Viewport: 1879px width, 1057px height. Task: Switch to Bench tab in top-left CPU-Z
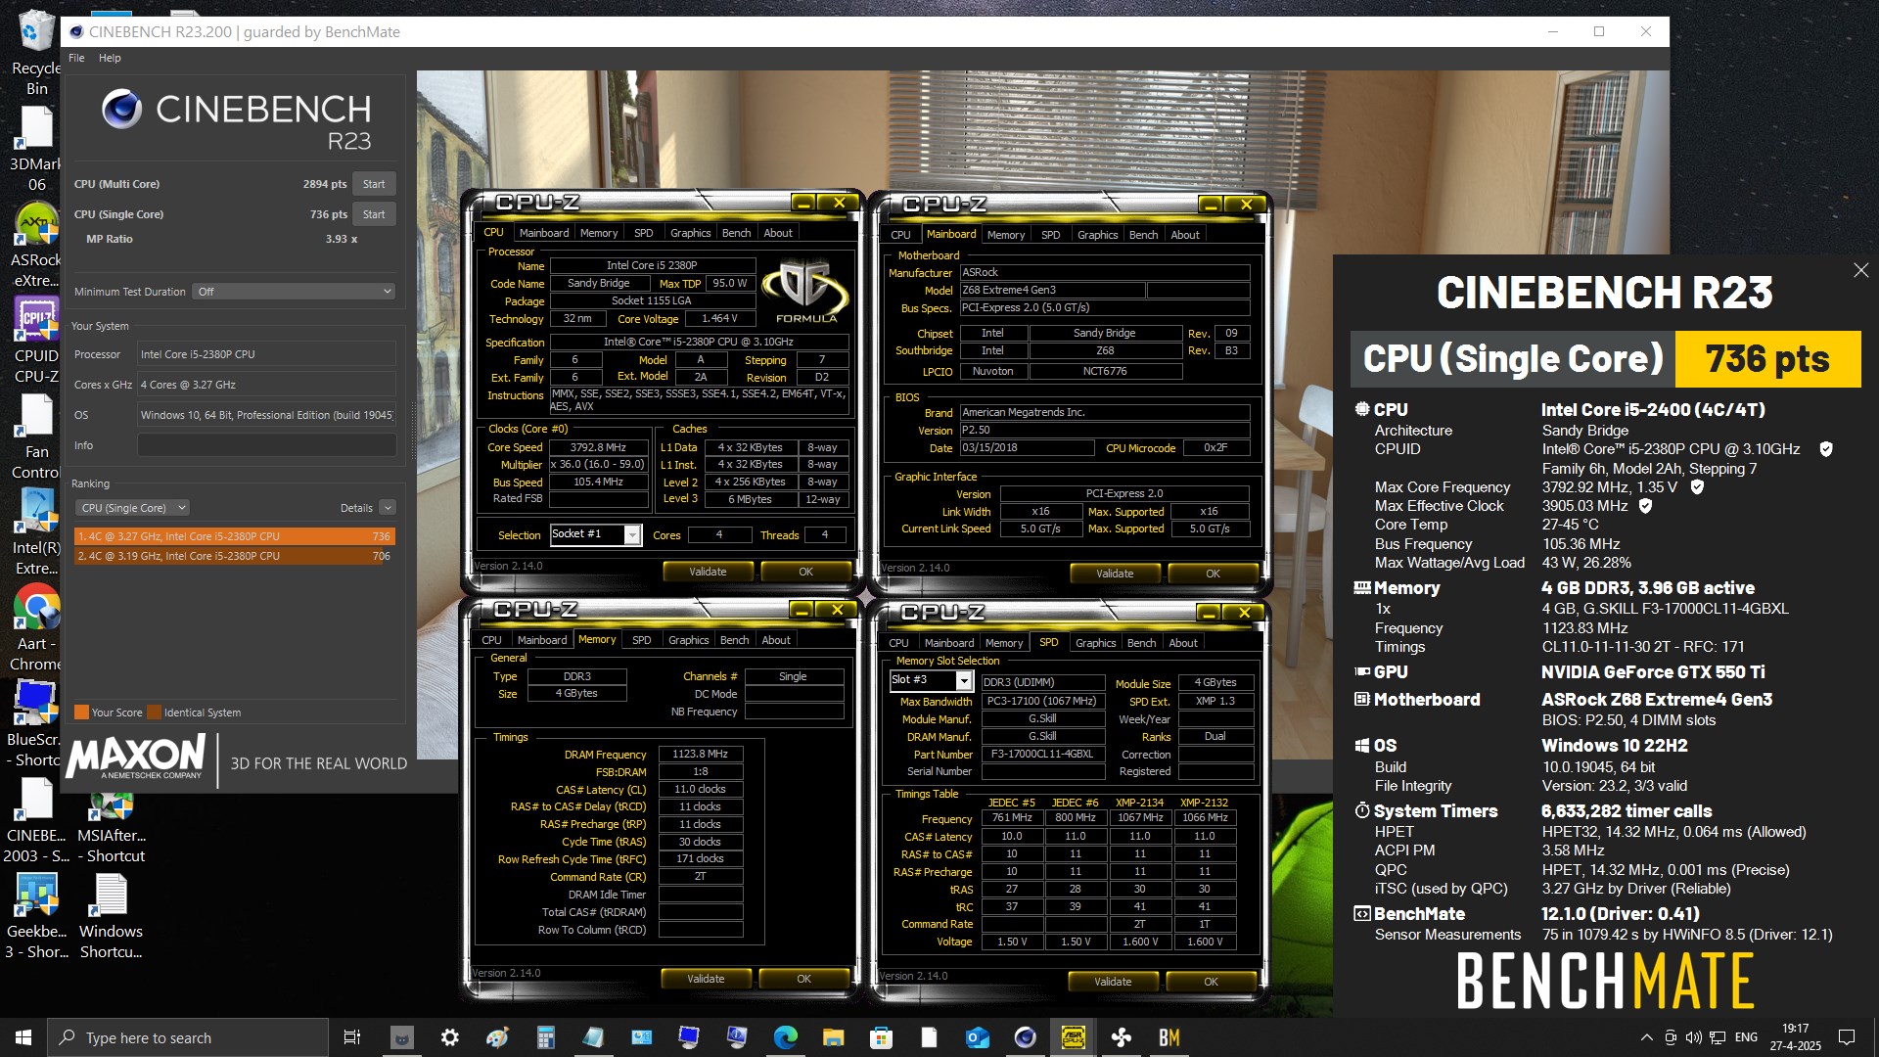point(736,233)
